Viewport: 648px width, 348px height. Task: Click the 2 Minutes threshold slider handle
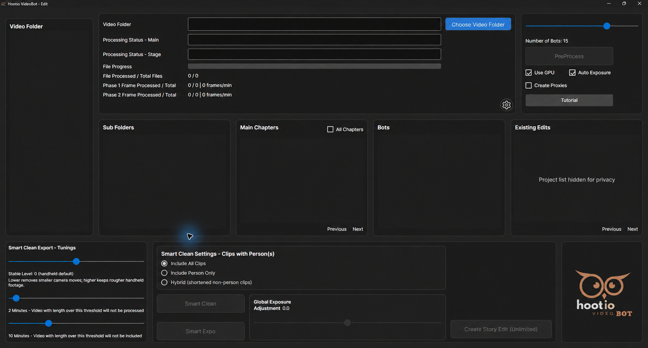pyautogui.click(x=16, y=298)
